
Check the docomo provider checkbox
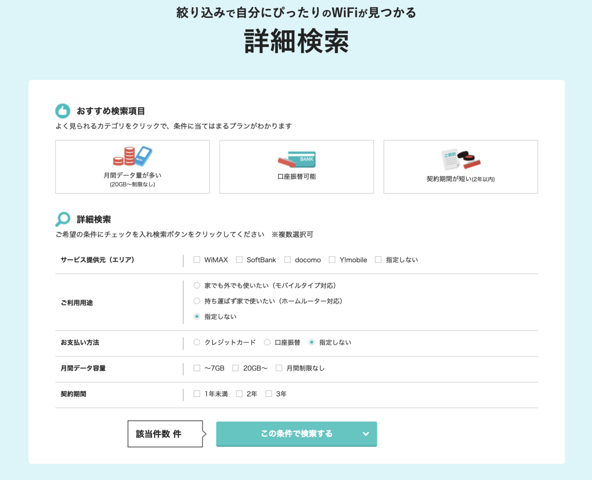288,259
